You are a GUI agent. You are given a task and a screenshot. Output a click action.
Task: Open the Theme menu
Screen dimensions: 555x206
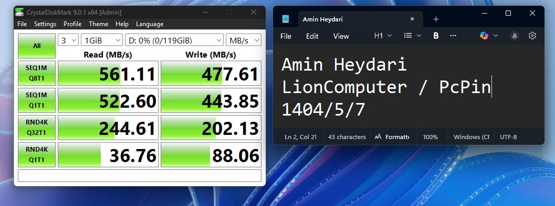(x=98, y=24)
